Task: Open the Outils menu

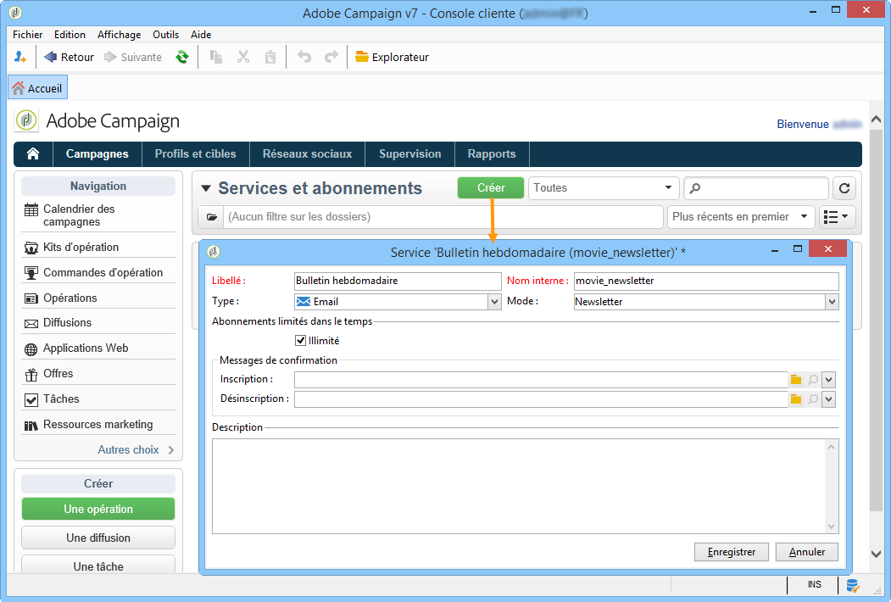Action: [x=166, y=35]
